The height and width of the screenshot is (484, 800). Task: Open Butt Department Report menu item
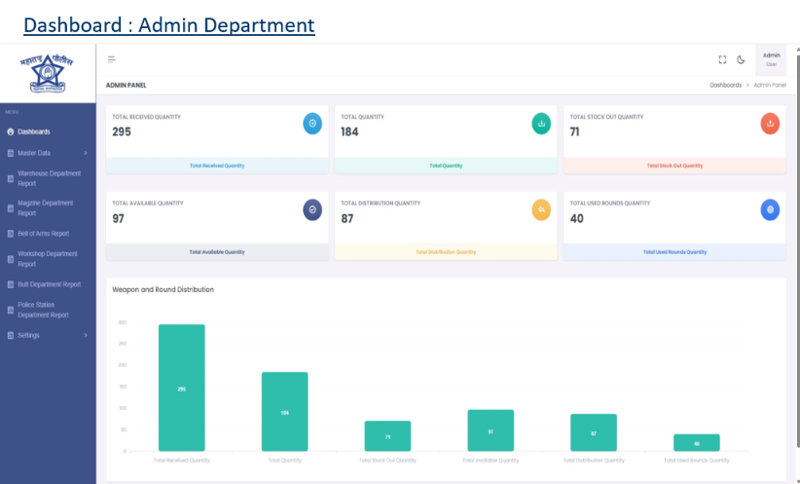tap(49, 284)
